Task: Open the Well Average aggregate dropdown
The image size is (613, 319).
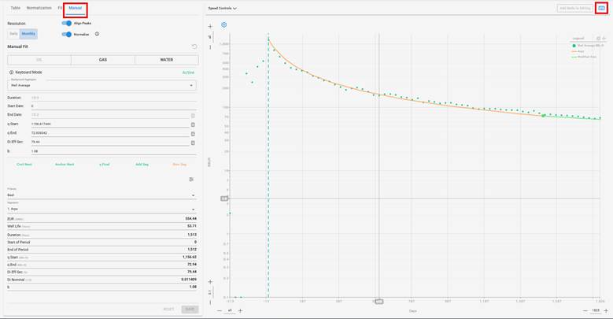Action: (102, 85)
